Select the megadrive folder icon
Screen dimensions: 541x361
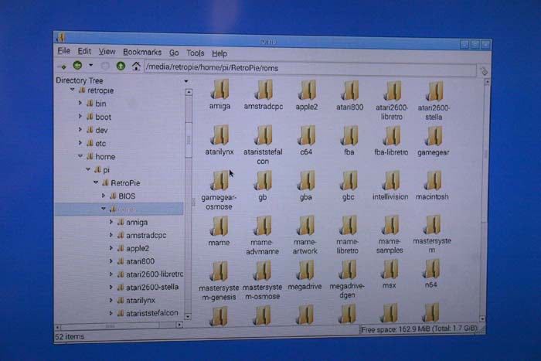click(306, 270)
